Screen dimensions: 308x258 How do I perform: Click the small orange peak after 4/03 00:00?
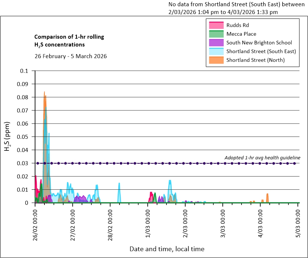(268, 195)
